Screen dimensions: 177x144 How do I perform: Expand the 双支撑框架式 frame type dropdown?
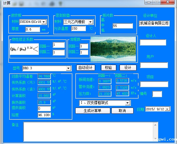pos(127,103)
